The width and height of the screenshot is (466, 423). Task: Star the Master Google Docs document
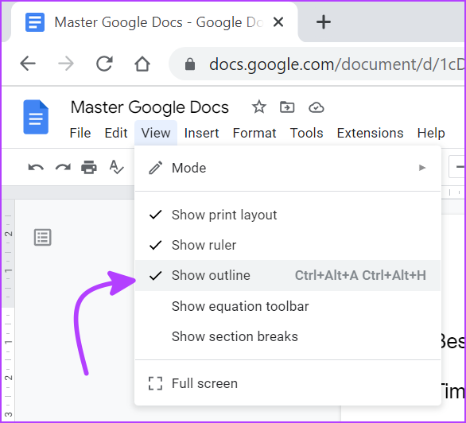[259, 107]
